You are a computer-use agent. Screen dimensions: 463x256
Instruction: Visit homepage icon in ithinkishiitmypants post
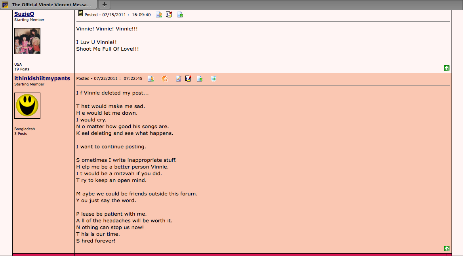point(165,79)
